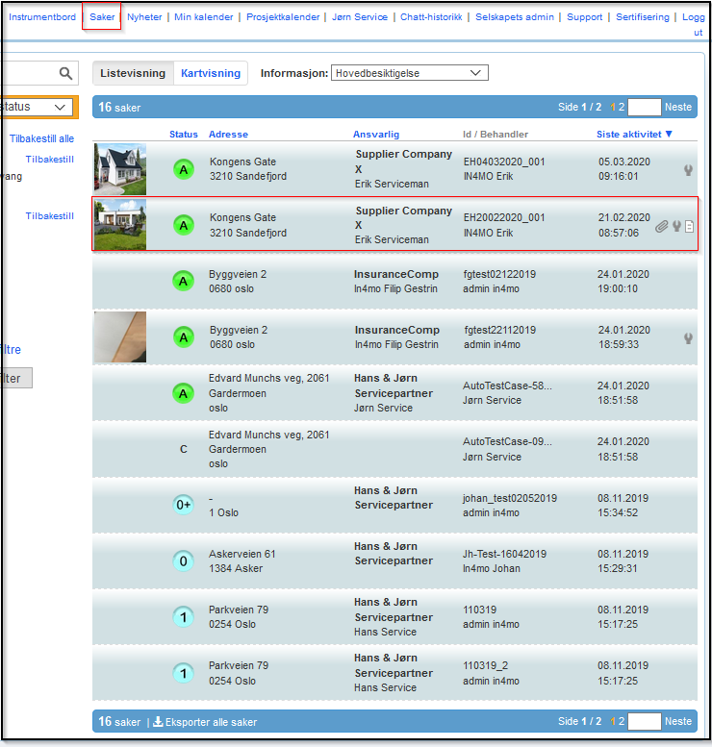Viewport: 712px width, 747px height.
Task: Click the download icon beside Eksporter alle saker
Action: point(158,722)
